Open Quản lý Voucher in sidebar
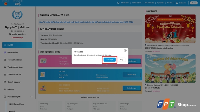The height and width of the screenshot is (112, 200). [14, 82]
